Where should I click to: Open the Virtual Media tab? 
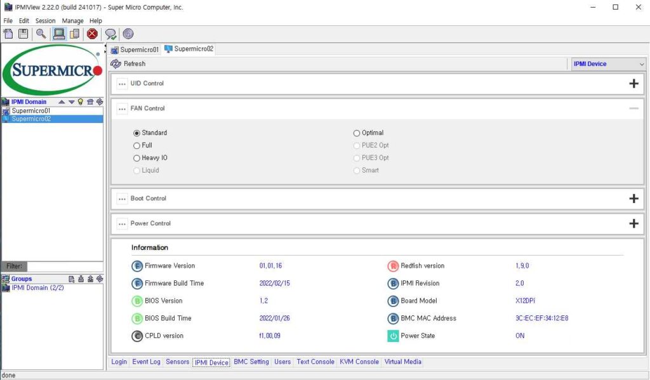[x=403, y=362]
